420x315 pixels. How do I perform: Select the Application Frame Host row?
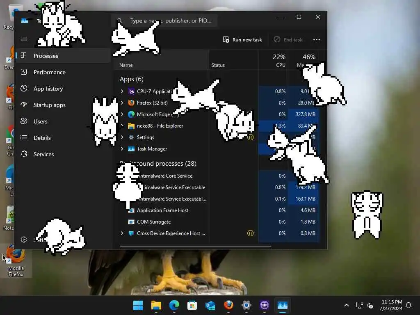pos(217,210)
